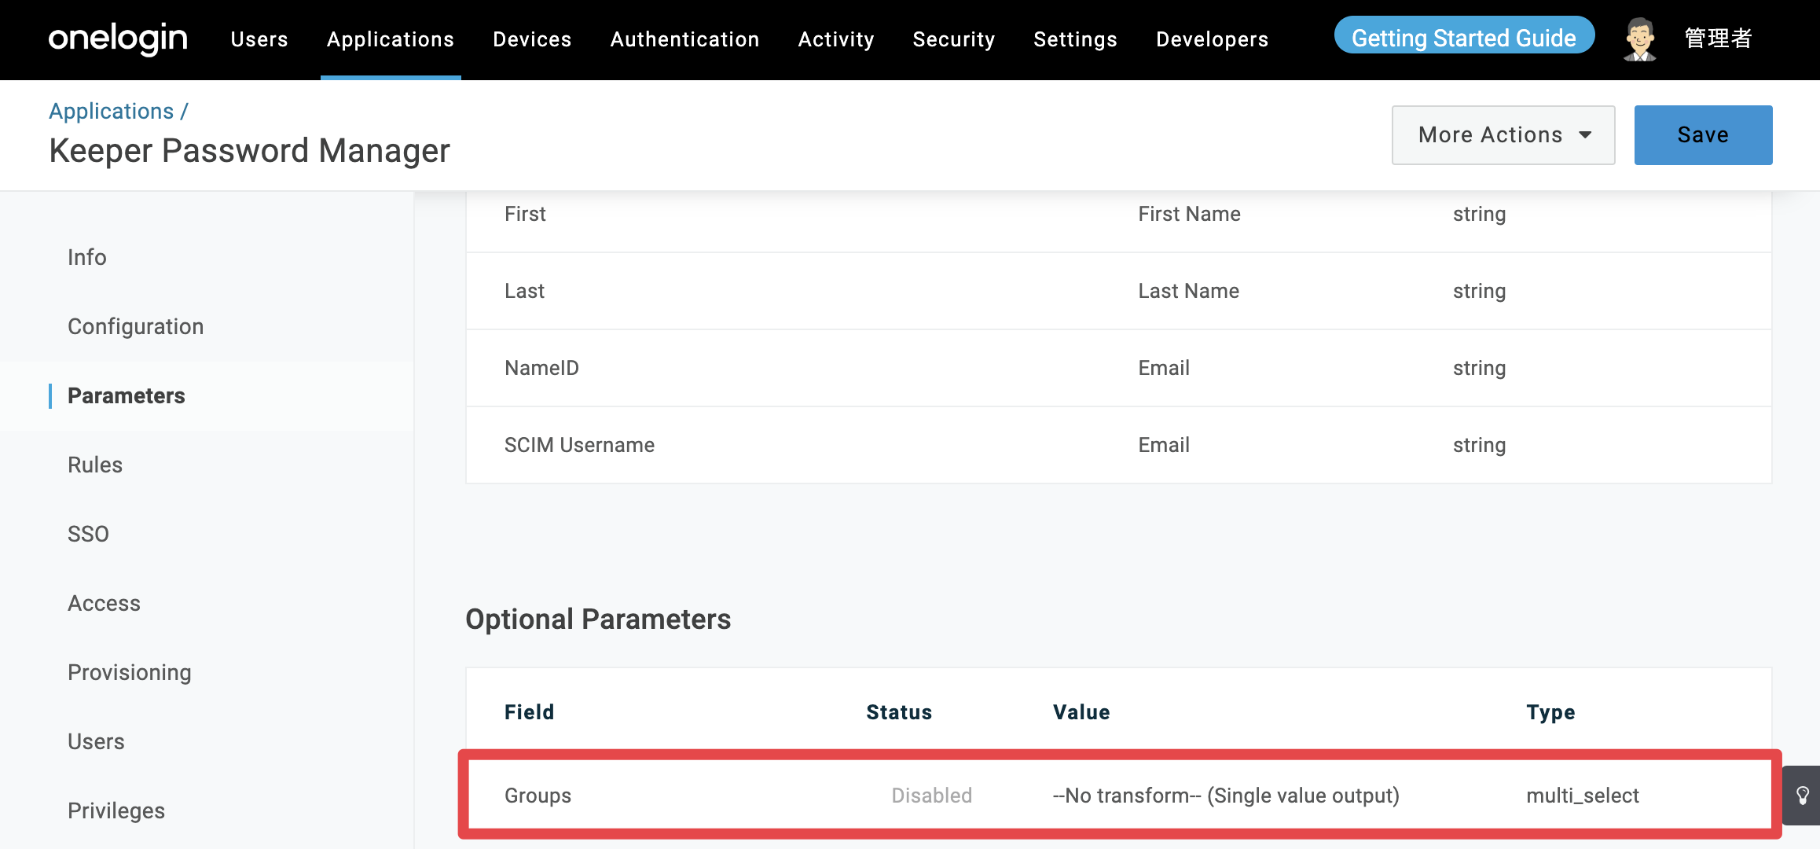Click the Save button
The width and height of the screenshot is (1820, 849).
point(1703,135)
